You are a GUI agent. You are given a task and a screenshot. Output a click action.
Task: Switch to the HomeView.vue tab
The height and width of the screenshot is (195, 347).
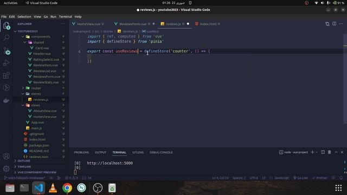[x=88, y=24]
